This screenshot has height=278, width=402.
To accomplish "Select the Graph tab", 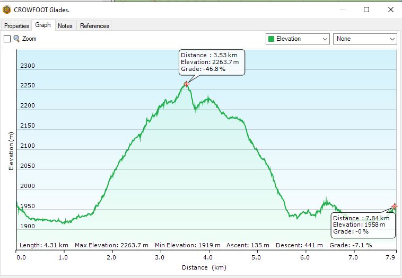I will [43, 25].
